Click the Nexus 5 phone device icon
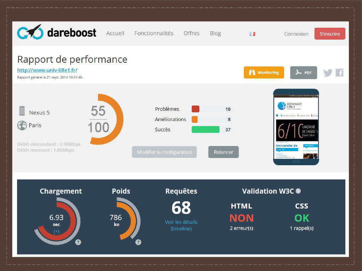This screenshot has height=271, width=362. click(x=22, y=111)
